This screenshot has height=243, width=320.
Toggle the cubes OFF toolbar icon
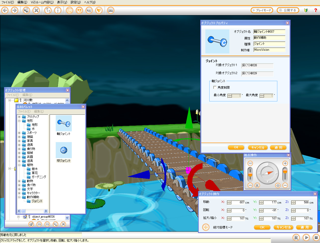coord(89,10)
